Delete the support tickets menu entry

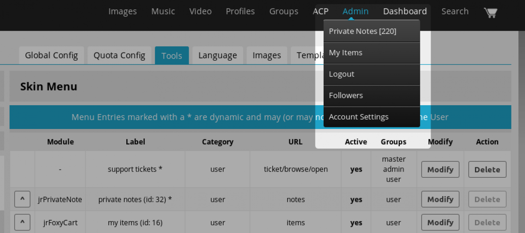(487, 170)
